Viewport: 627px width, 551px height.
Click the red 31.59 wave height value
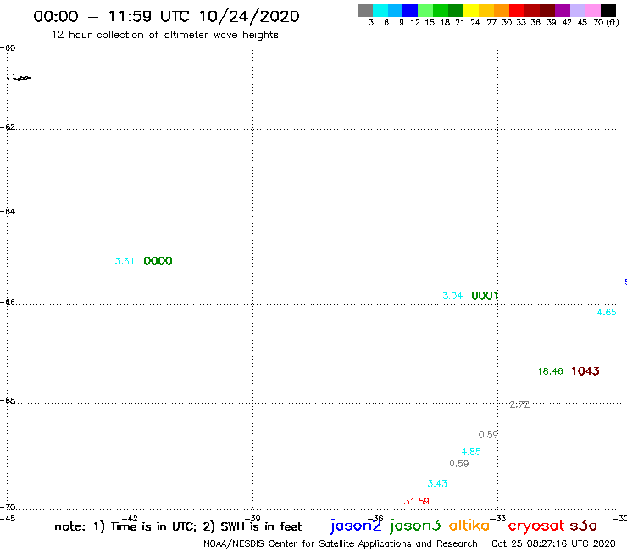(x=417, y=501)
